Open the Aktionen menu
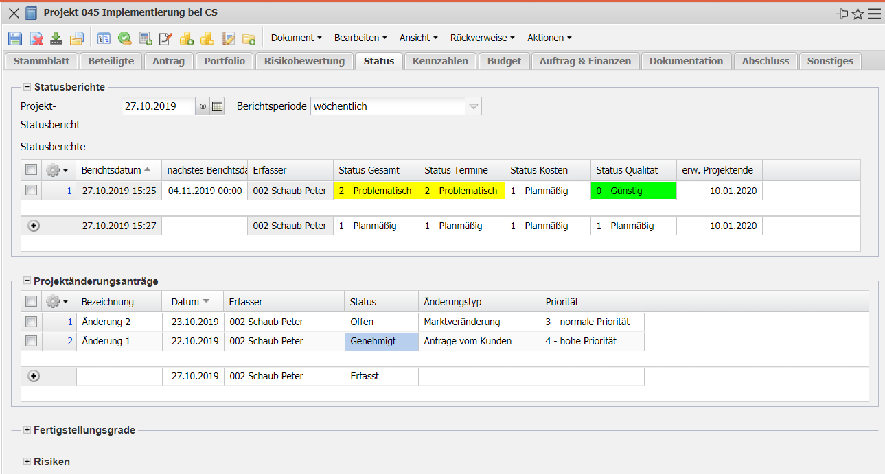The width and height of the screenshot is (885, 474). pos(549,38)
